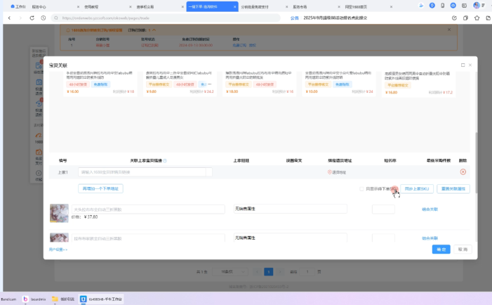The height and width of the screenshot is (305, 492).
Task: Click the phone icon in top-right toolbar
Action: [x=442, y=6]
